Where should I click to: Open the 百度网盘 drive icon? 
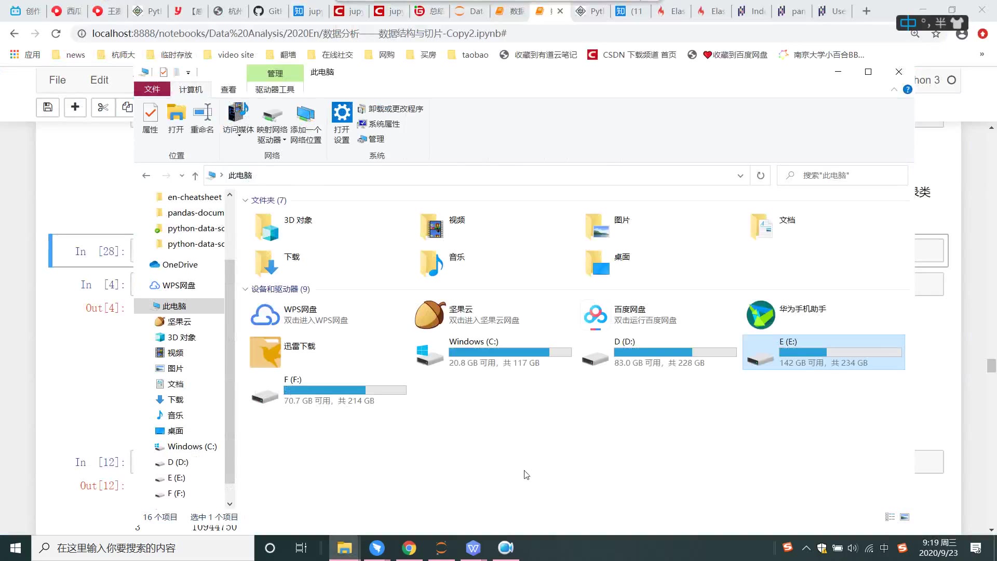point(595,315)
